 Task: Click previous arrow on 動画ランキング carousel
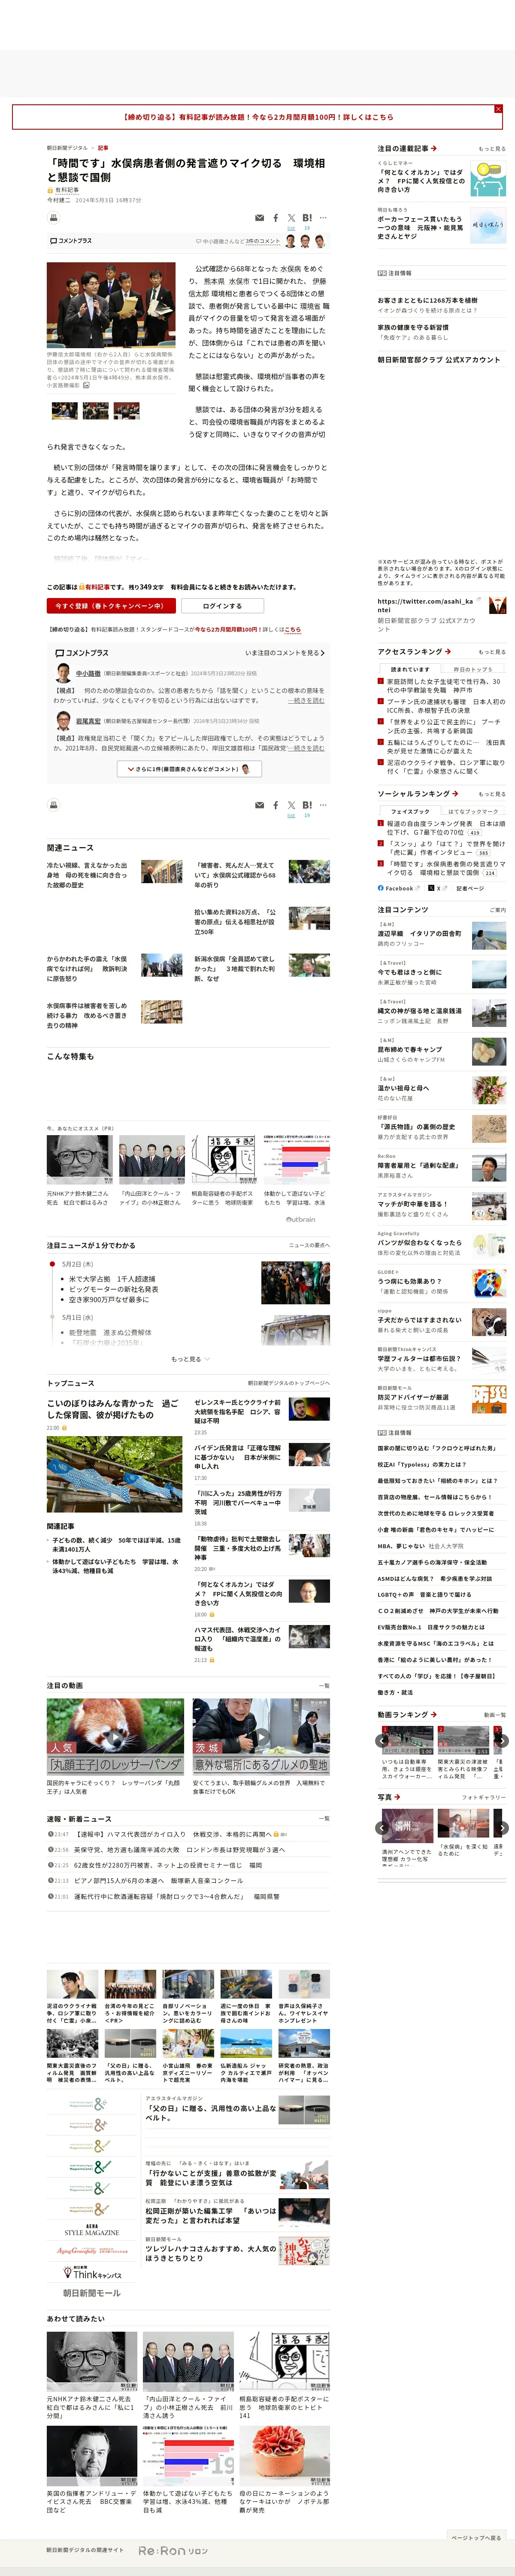[381, 1741]
